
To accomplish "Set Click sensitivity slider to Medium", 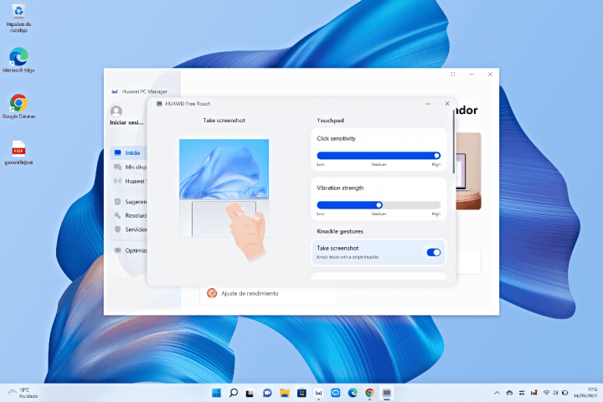I will [x=379, y=156].
